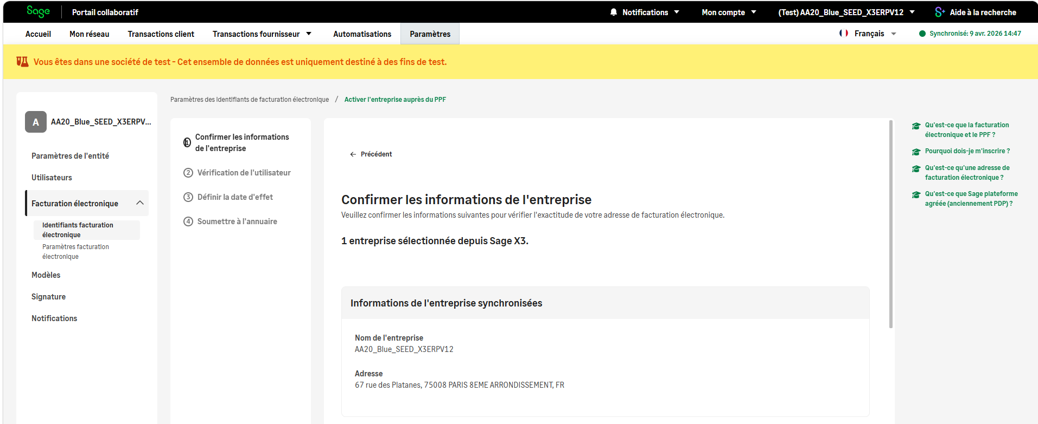
Task: Click the Sage logo
Action: pyautogui.click(x=38, y=11)
